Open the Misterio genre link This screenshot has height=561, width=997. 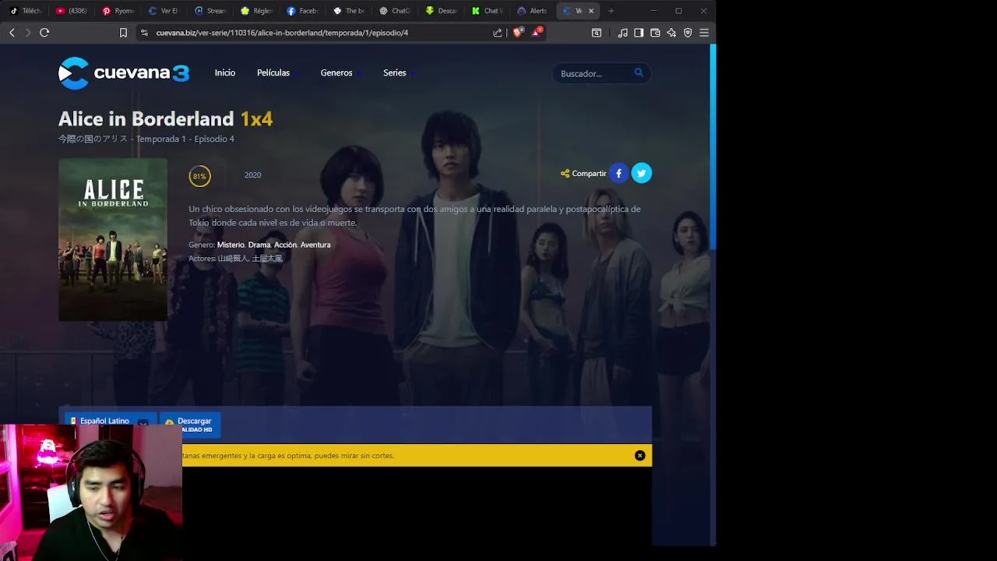[231, 245]
